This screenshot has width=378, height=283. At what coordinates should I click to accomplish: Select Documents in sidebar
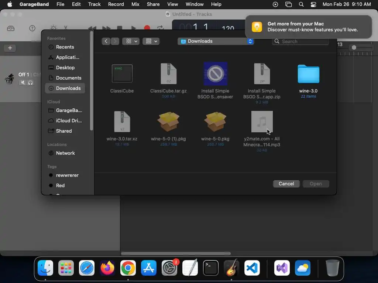pos(65,78)
